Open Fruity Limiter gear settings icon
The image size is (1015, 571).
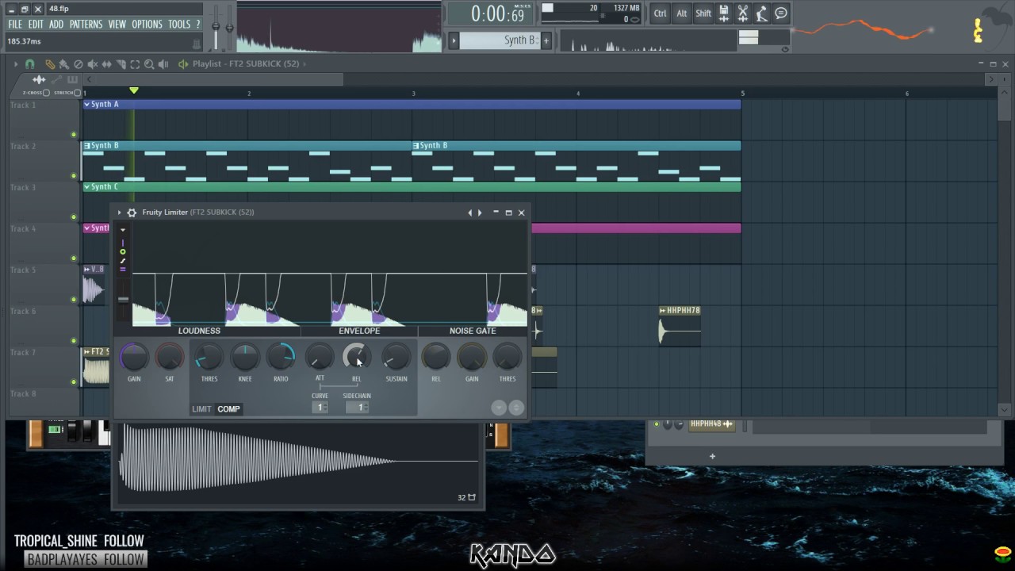pos(132,213)
